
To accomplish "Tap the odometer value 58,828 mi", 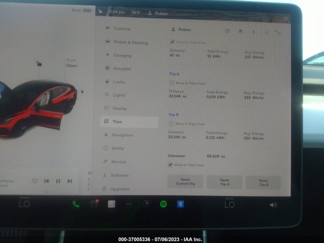I will [x=216, y=156].
